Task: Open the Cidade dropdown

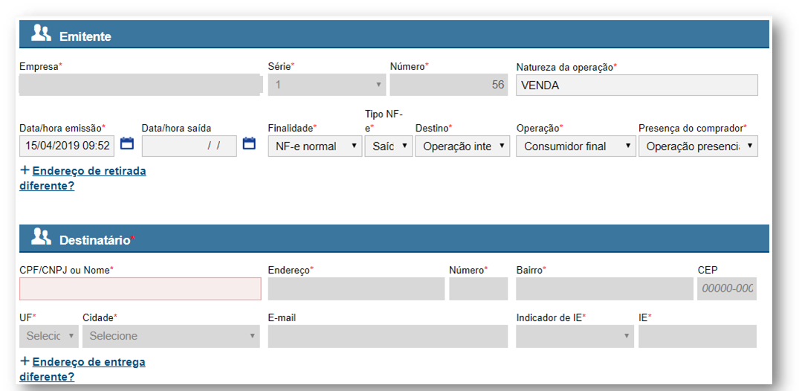Action: pos(171,336)
